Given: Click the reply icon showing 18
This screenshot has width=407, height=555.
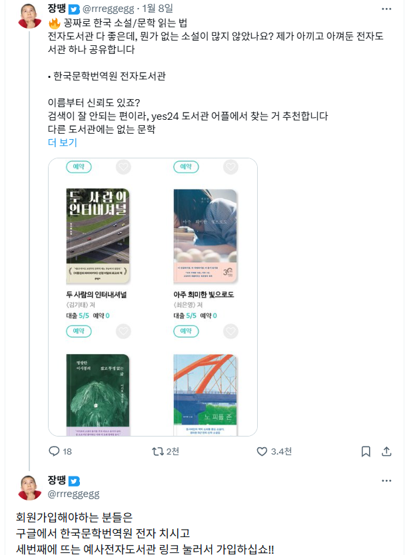Looking at the screenshot, I should click(55, 451).
